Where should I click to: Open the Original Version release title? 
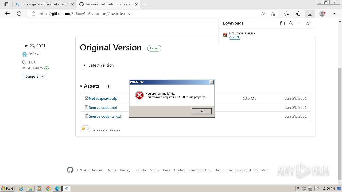pyautogui.click(x=111, y=47)
